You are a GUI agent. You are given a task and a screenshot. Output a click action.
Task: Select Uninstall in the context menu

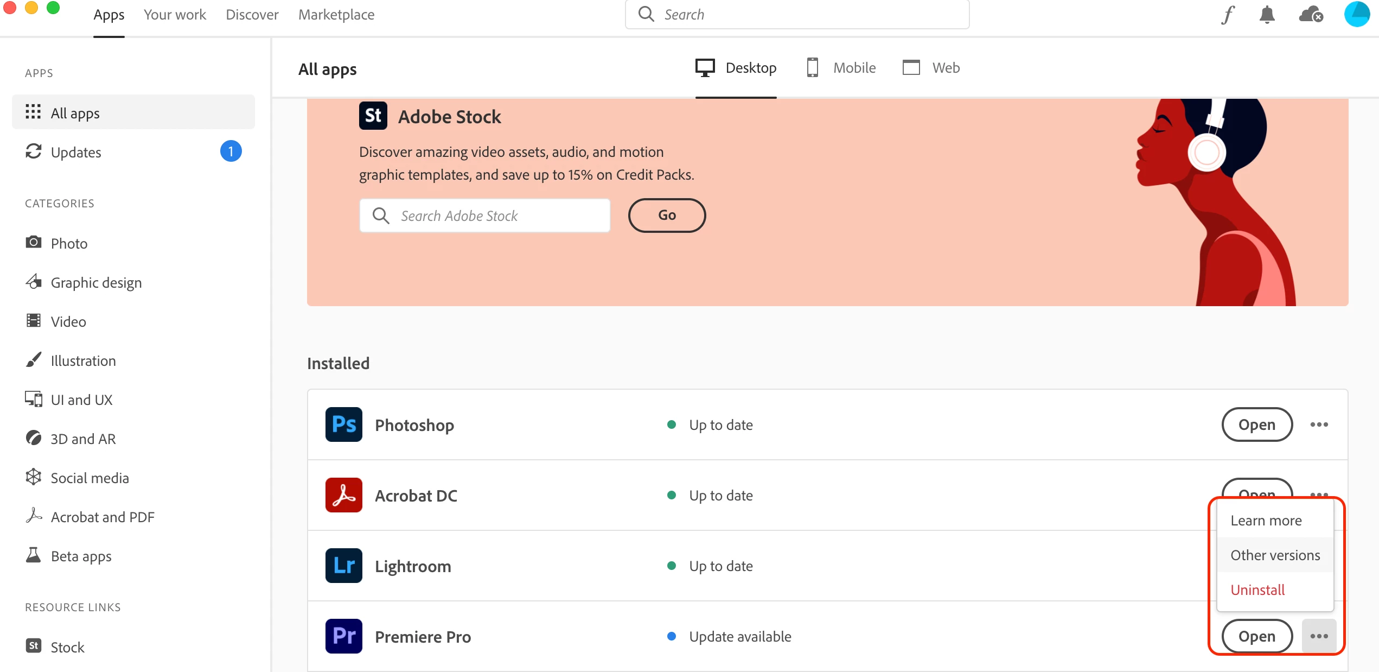coord(1257,589)
